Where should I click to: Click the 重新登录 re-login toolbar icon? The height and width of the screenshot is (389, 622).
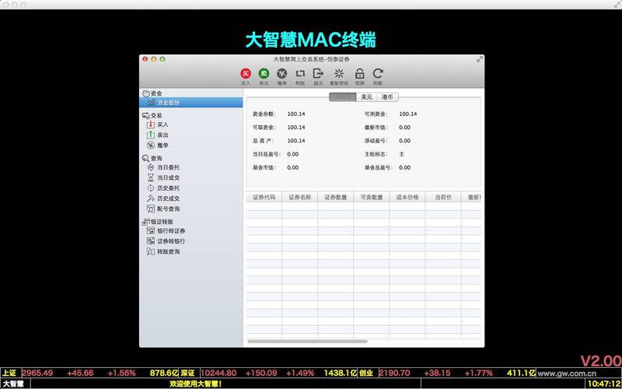tap(339, 73)
